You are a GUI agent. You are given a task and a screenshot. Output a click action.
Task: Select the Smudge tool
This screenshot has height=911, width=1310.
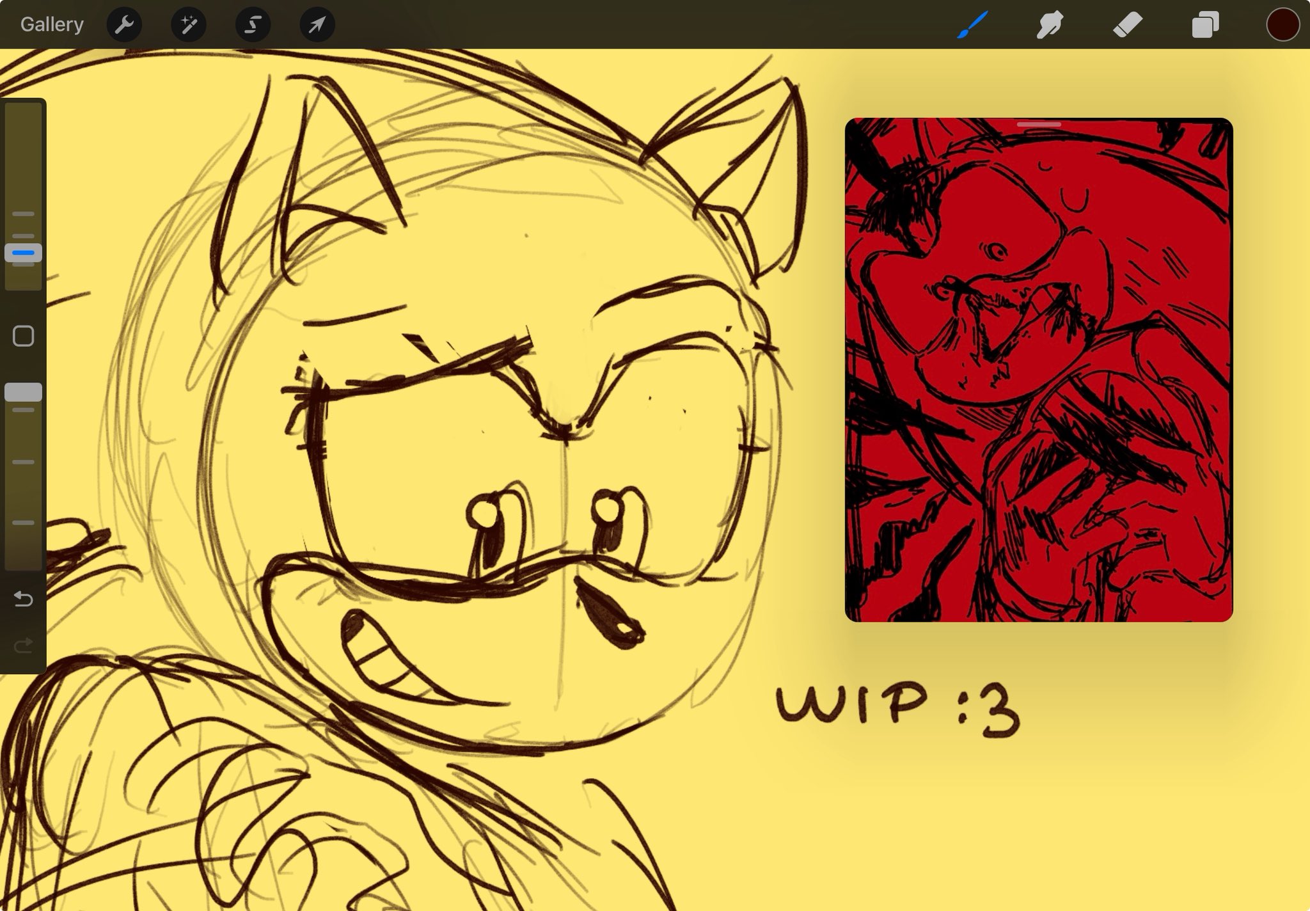1050,25
